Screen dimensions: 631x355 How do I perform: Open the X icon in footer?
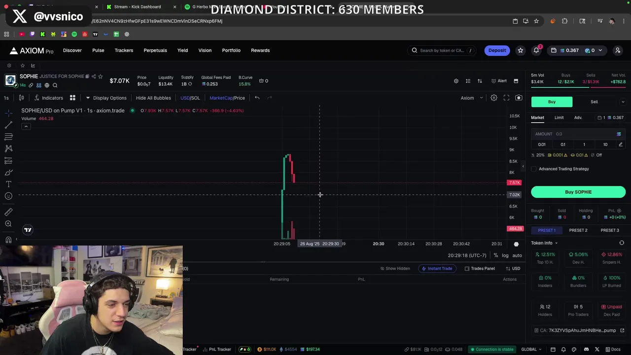pos(597,350)
